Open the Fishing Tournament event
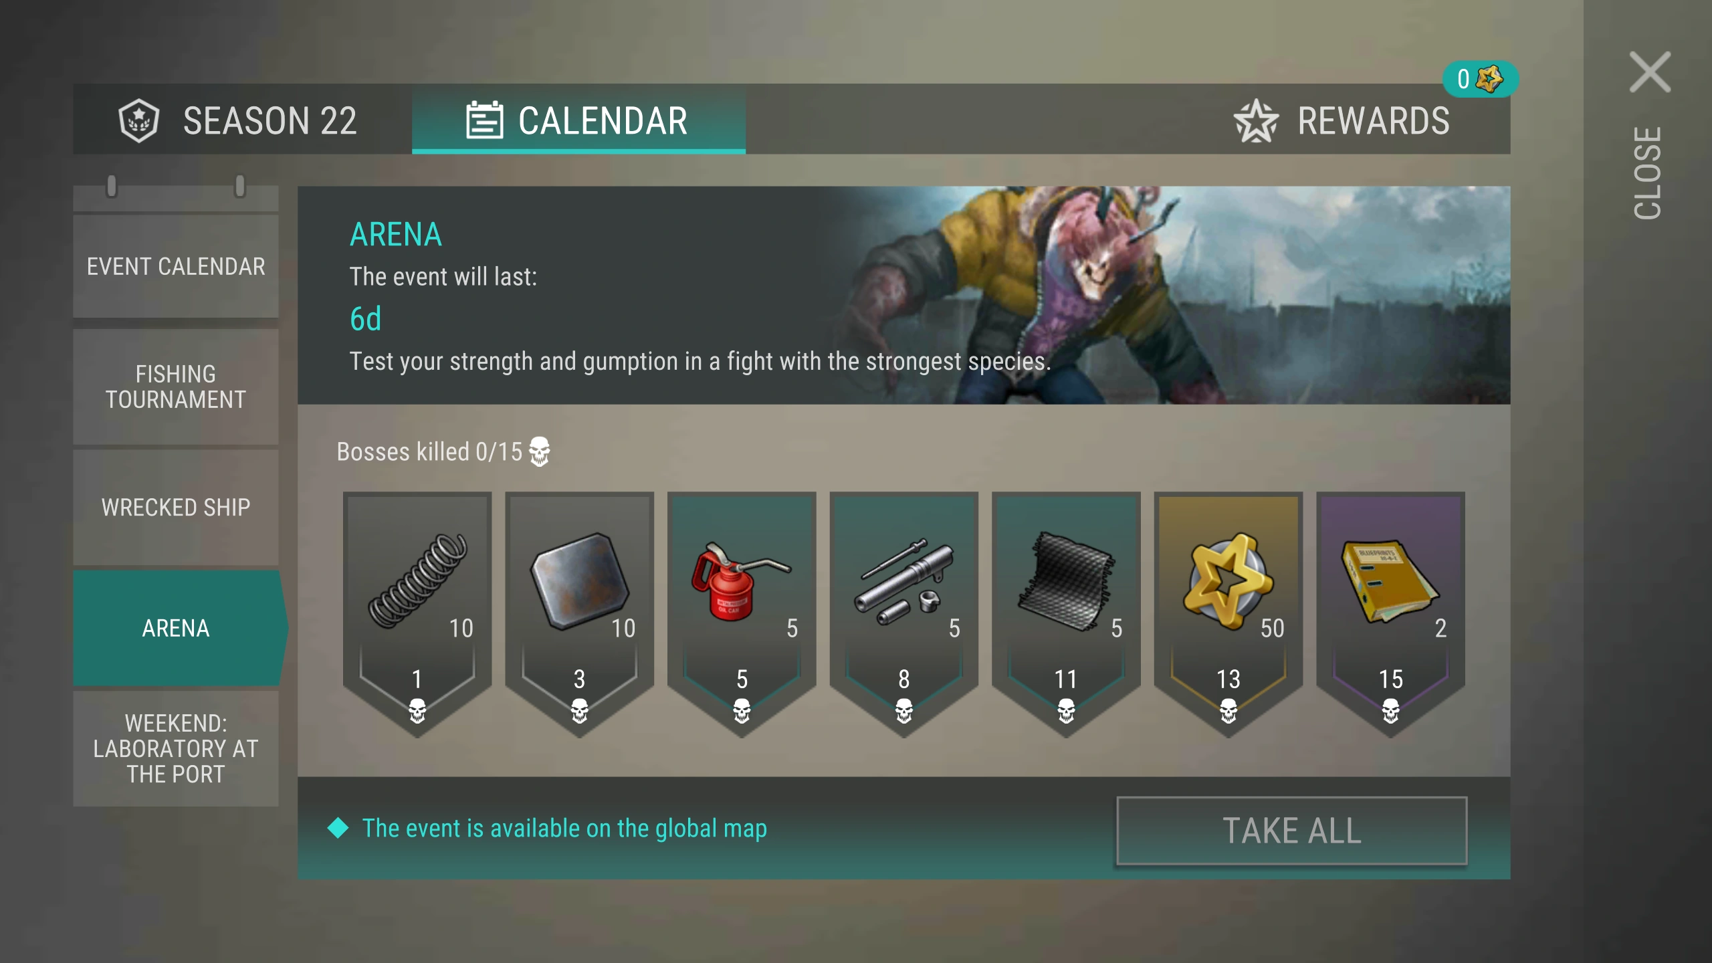The image size is (1712, 963). 176,387
